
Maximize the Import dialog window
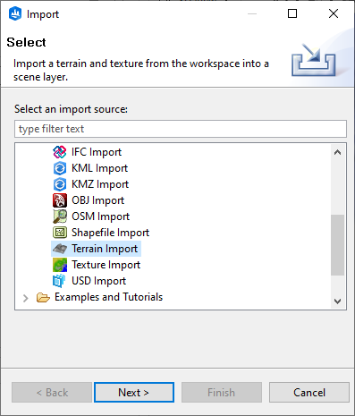coord(292,13)
